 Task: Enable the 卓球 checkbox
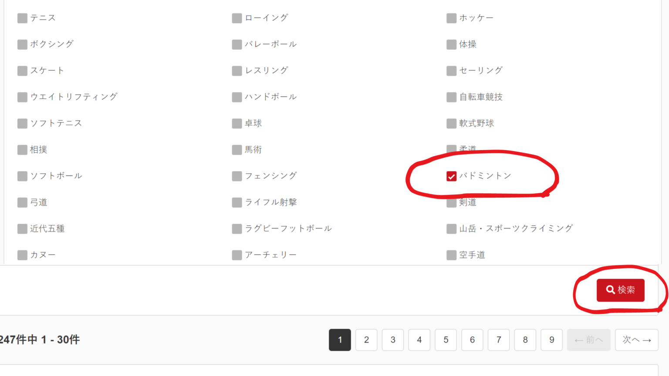[237, 124]
